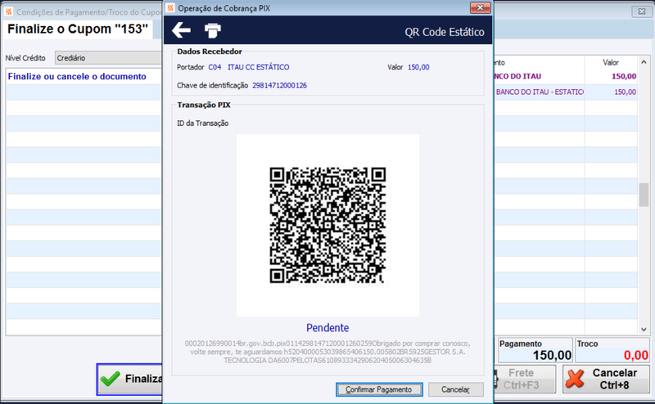Click the scroll up arrow in payment list
The width and height of the screenshot is (655, 404).
click(644, 62)
